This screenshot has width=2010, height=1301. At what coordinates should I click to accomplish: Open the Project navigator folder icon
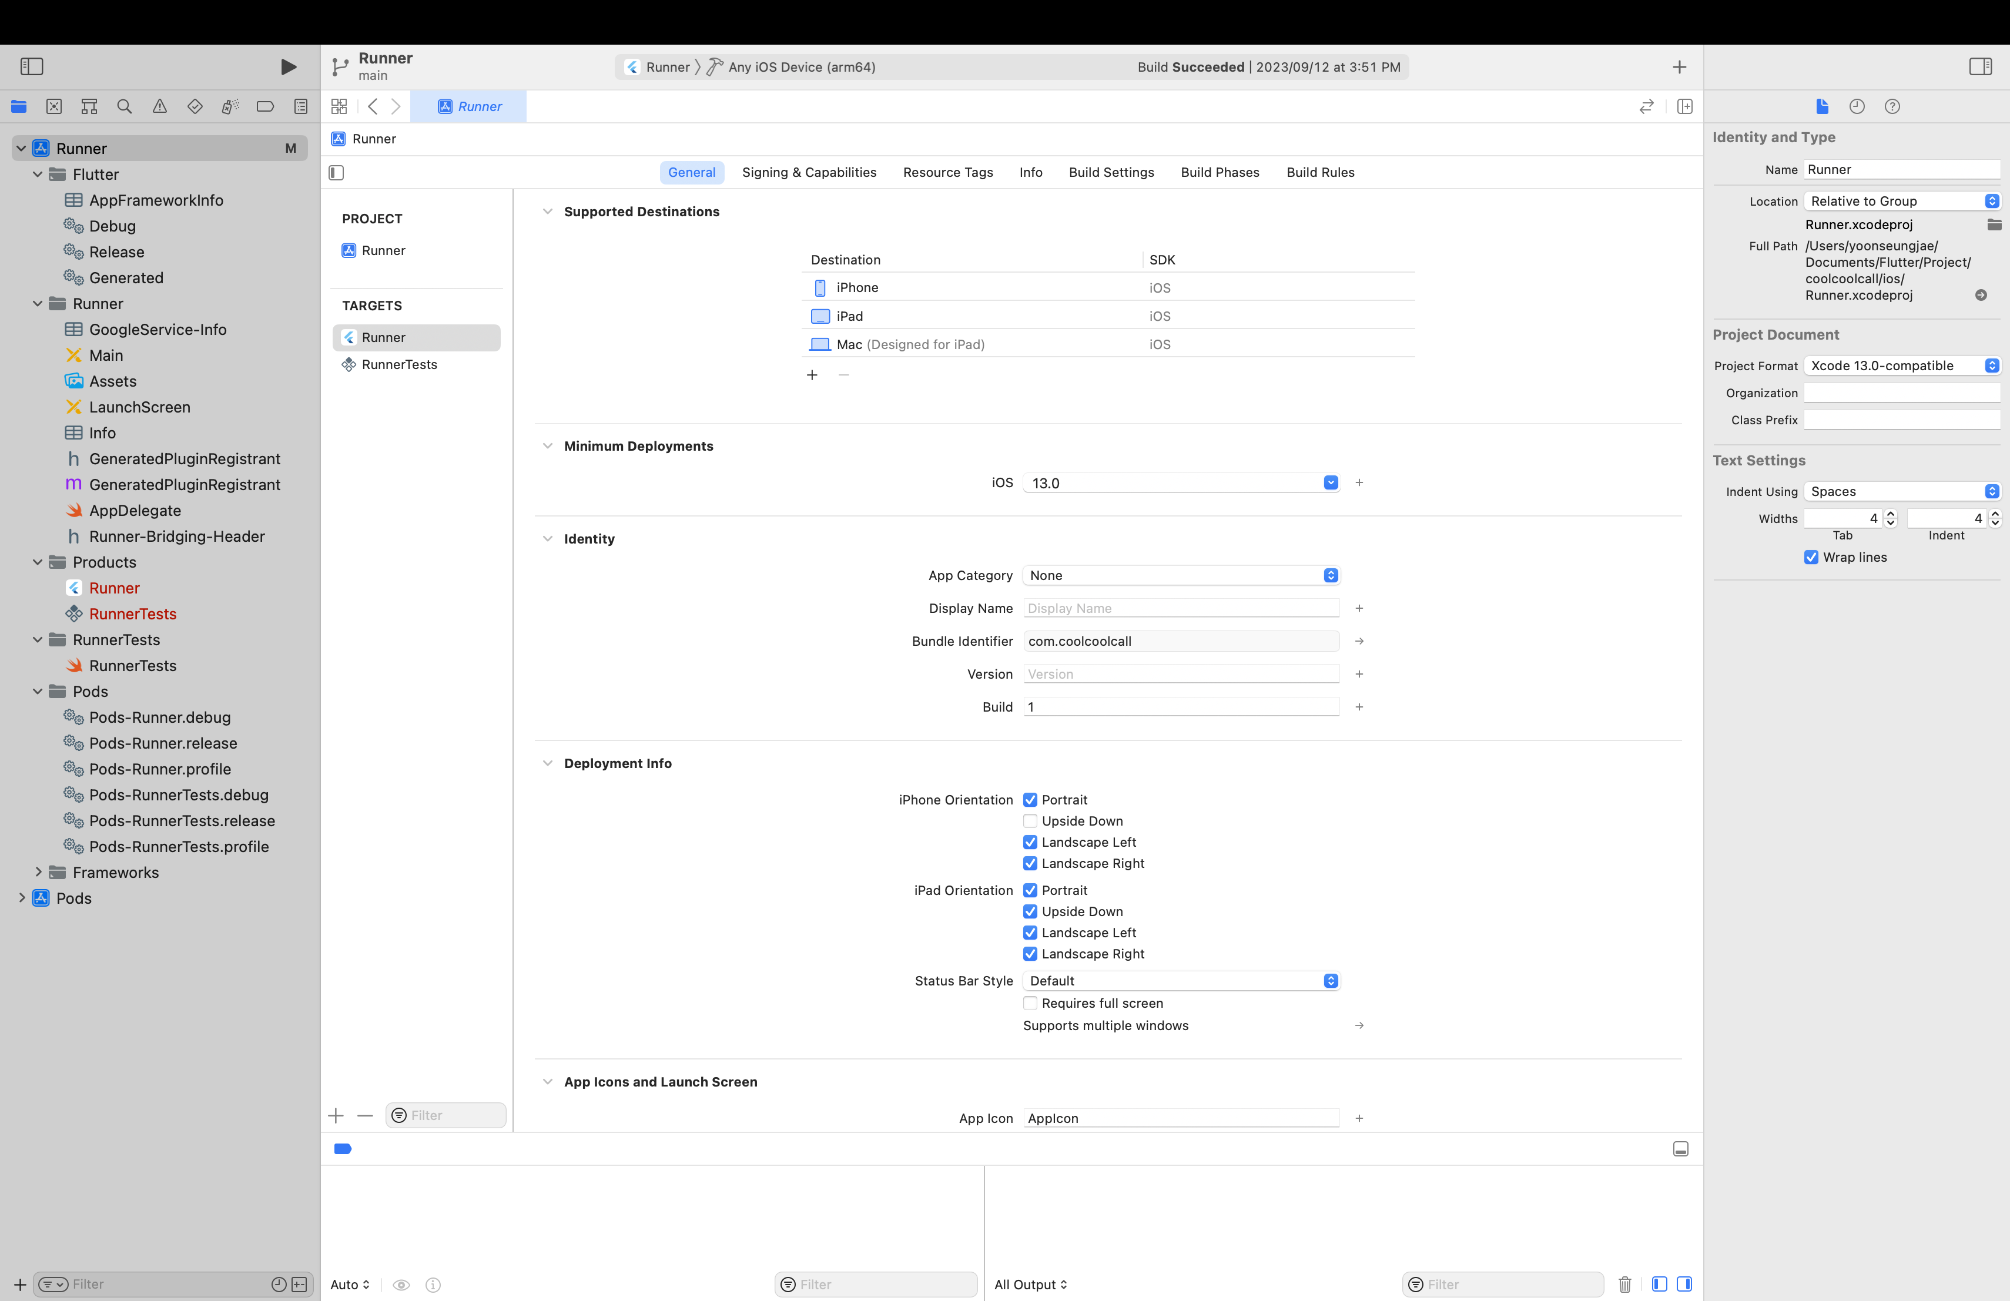(19, 106)
